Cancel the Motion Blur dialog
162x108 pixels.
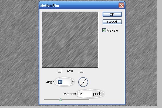pos(112,22)
